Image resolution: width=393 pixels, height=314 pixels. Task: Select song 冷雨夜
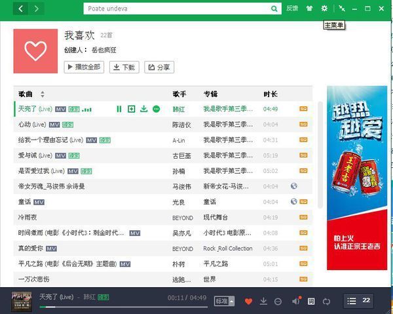click(x=28, y=217)
